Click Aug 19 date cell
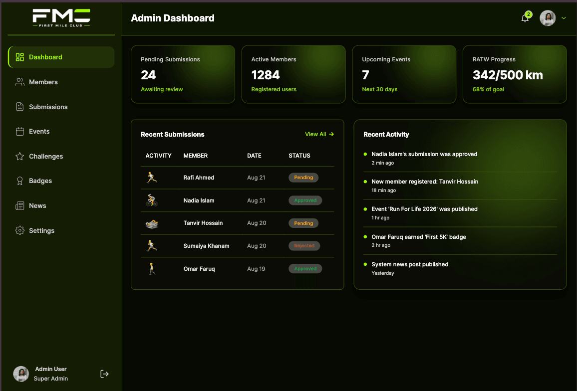577x391 pixels. pos(256,269)
